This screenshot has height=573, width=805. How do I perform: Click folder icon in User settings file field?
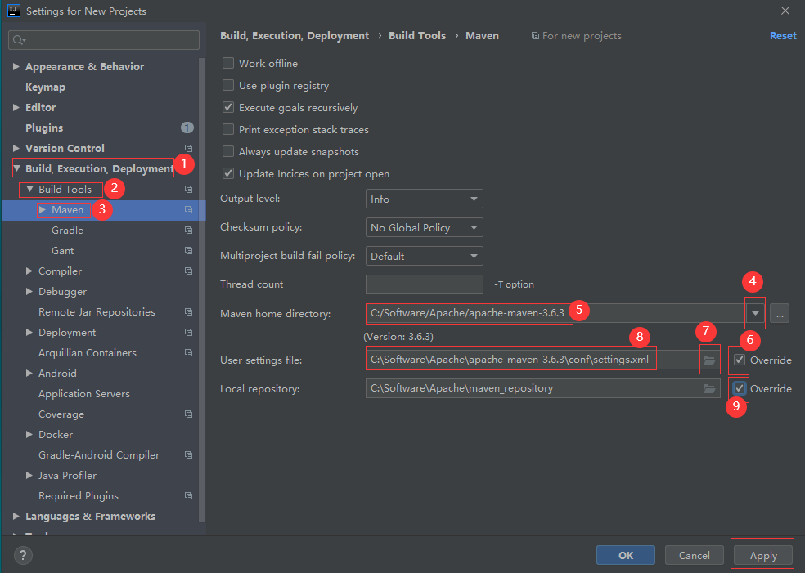tap(709, 360)
